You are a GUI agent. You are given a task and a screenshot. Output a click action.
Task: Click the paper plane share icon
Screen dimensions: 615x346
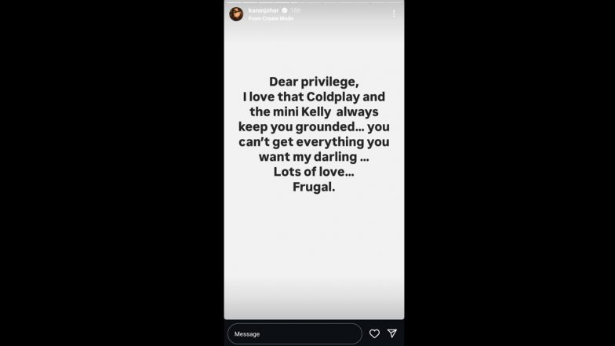click(x=392, y=333)
